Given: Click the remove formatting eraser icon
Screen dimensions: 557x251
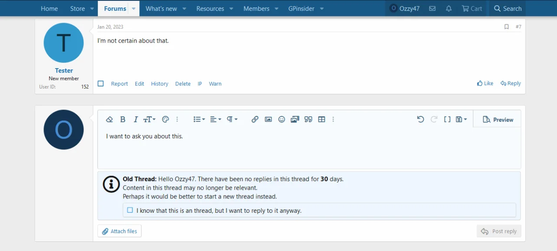Looking at the screenshot, I should [110, 119].
